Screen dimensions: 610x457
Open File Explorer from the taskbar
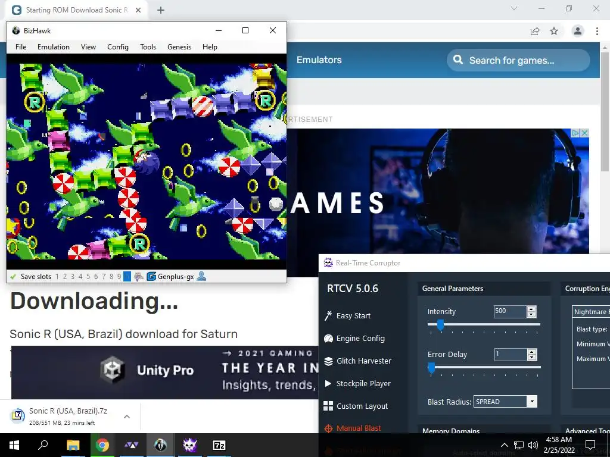(x=73, y=445)
